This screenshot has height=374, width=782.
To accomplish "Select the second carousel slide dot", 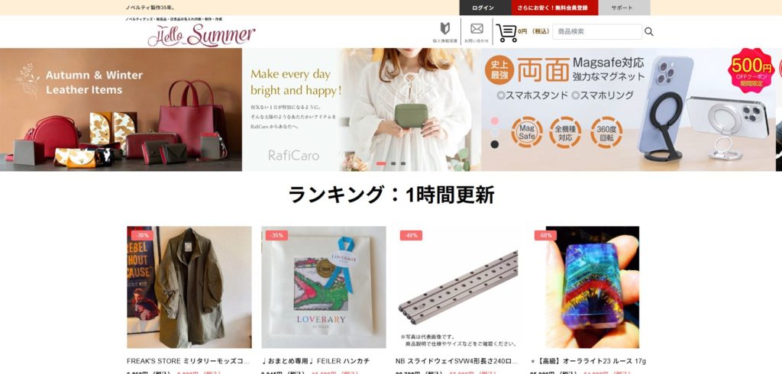I will coord(393,163).
